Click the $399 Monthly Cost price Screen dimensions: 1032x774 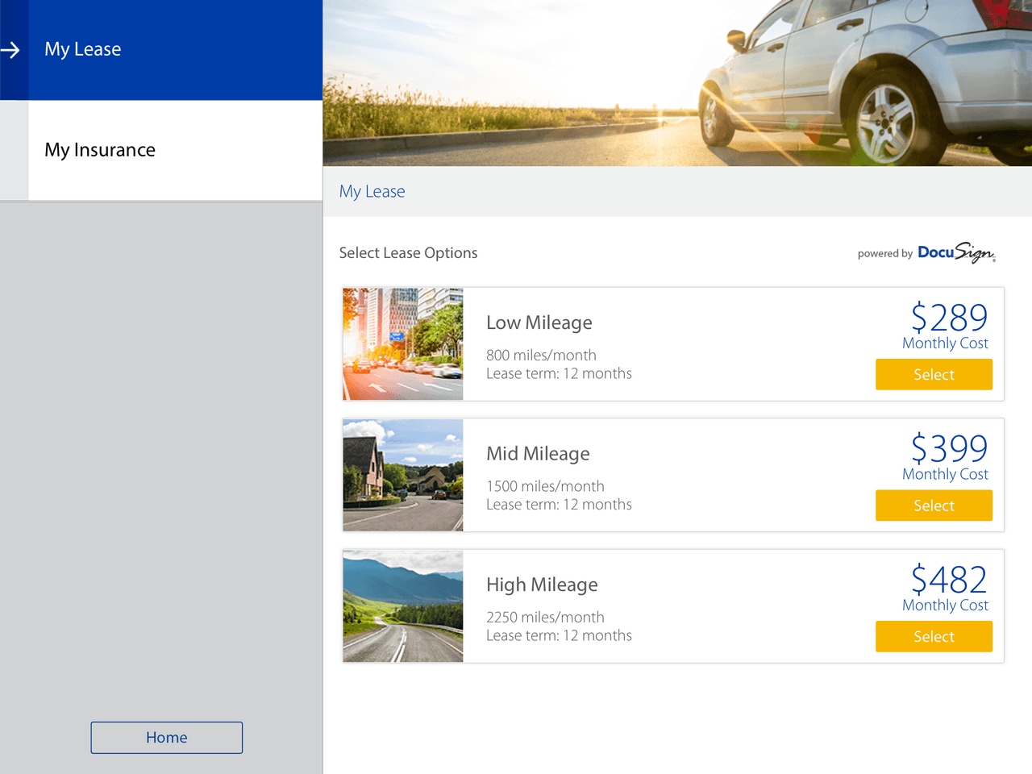click(x=949, y=449)
